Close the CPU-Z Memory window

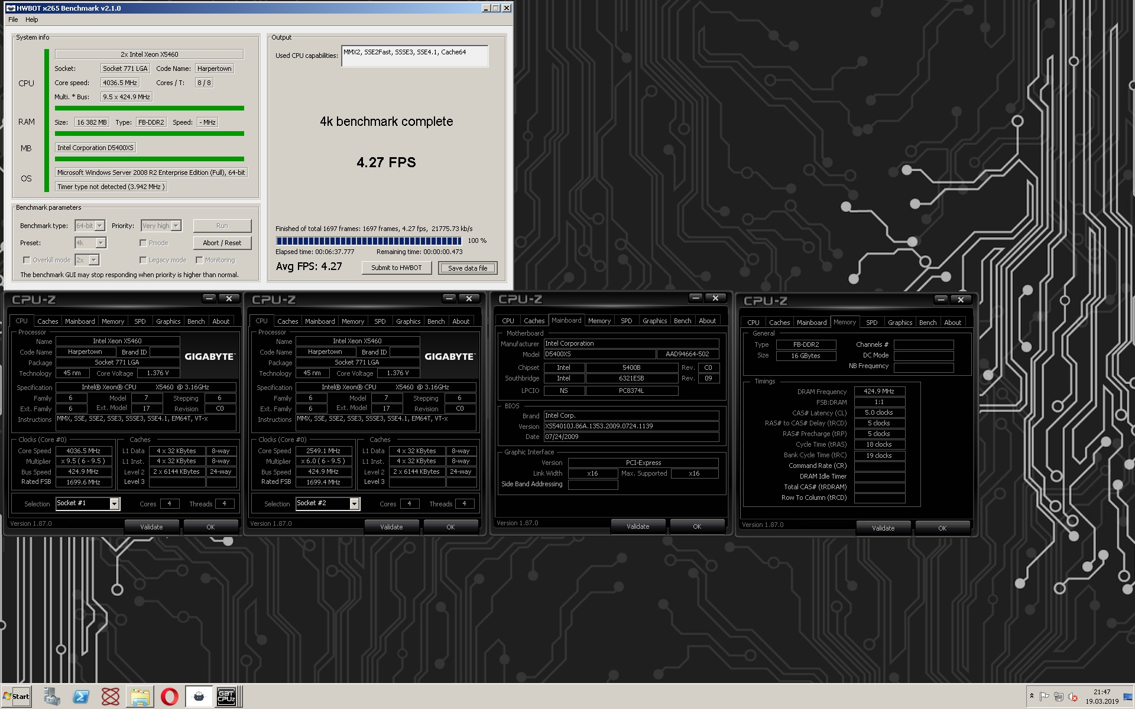[961, 300]
